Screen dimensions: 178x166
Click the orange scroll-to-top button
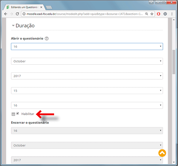[x=162, y=153]
